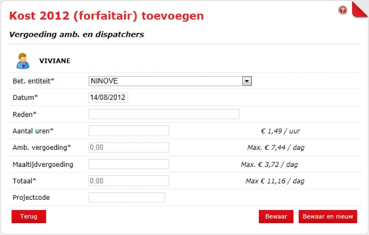Click the Amb. vergoeding label

tap(41, 148)
